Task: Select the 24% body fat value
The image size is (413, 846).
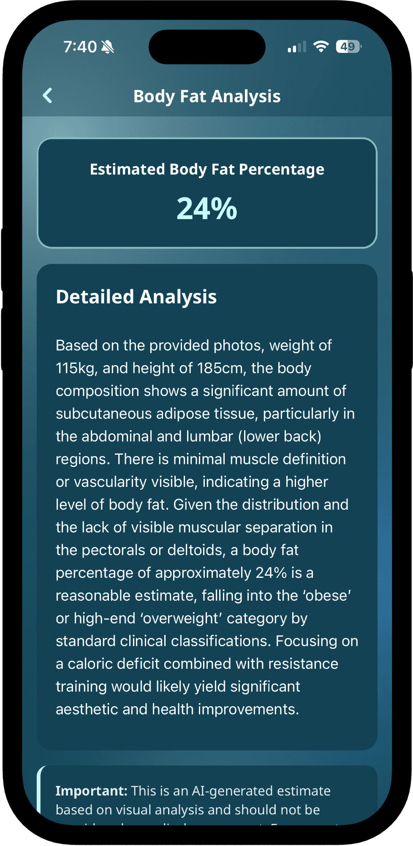Action: click(x=207, y=209)
